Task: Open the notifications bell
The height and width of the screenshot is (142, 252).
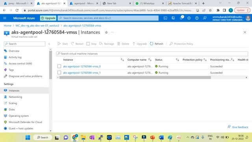Action: click(181, 18)
